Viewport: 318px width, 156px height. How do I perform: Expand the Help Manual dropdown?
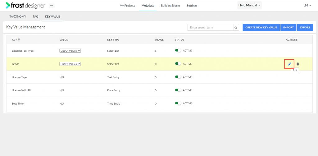[x=249, y=5]
